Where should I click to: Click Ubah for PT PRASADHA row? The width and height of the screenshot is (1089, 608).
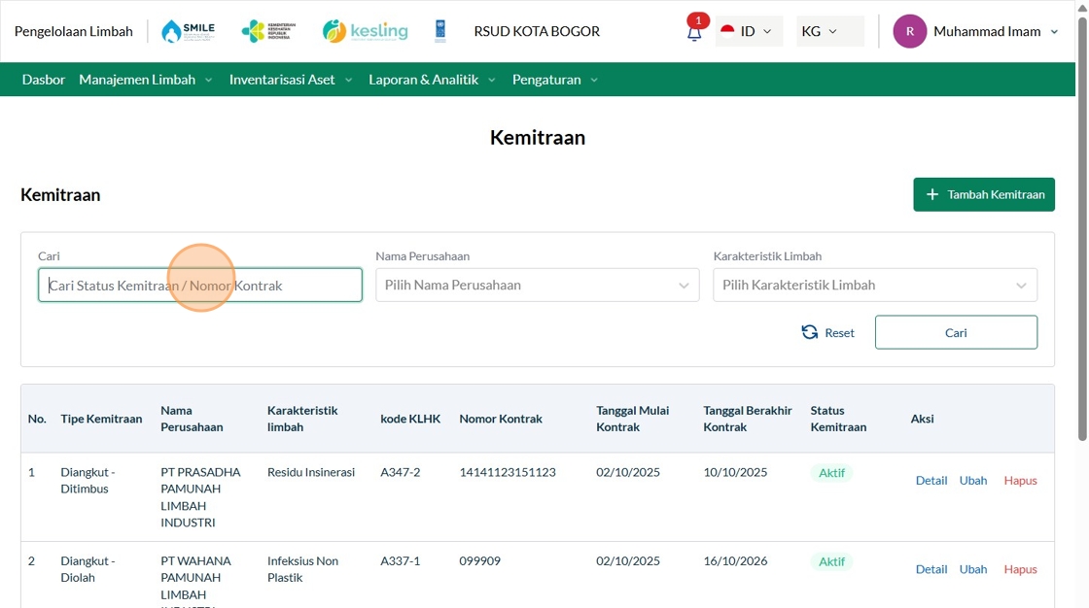click(973, 481)
